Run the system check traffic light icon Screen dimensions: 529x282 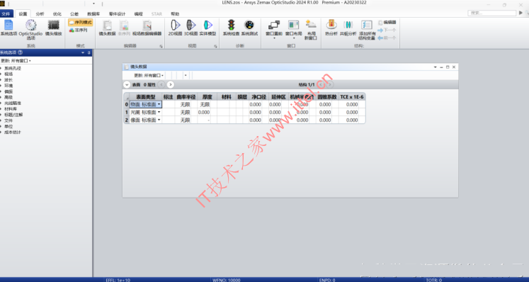pyautogui.click(x=231, y=26)
